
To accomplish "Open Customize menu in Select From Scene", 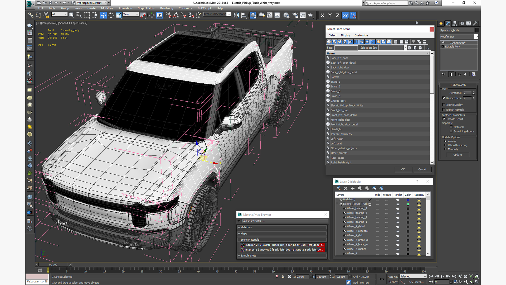I will [x=361, y=35].
